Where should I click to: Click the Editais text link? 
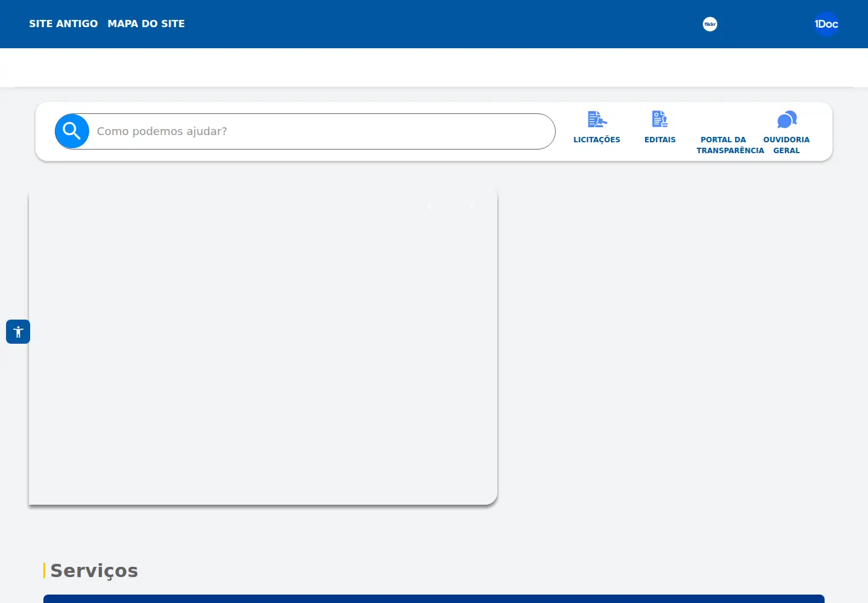[x=660, y=139]
